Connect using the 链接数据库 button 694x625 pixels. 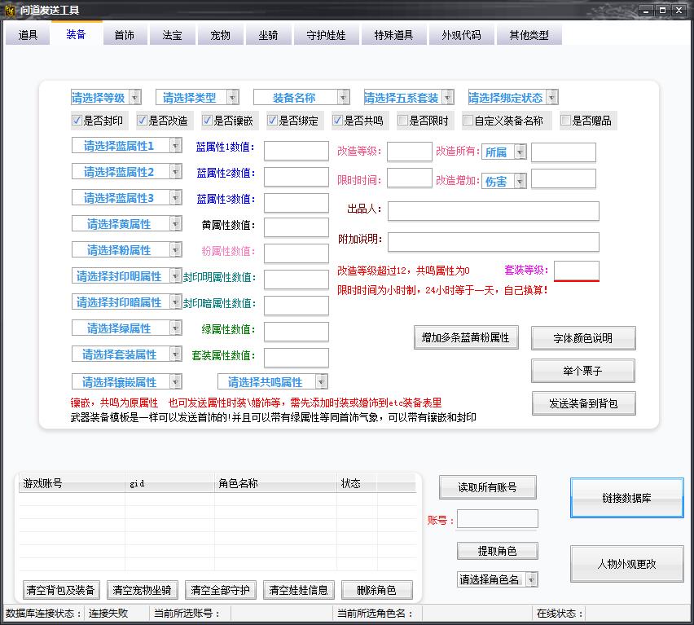point(626,498)
